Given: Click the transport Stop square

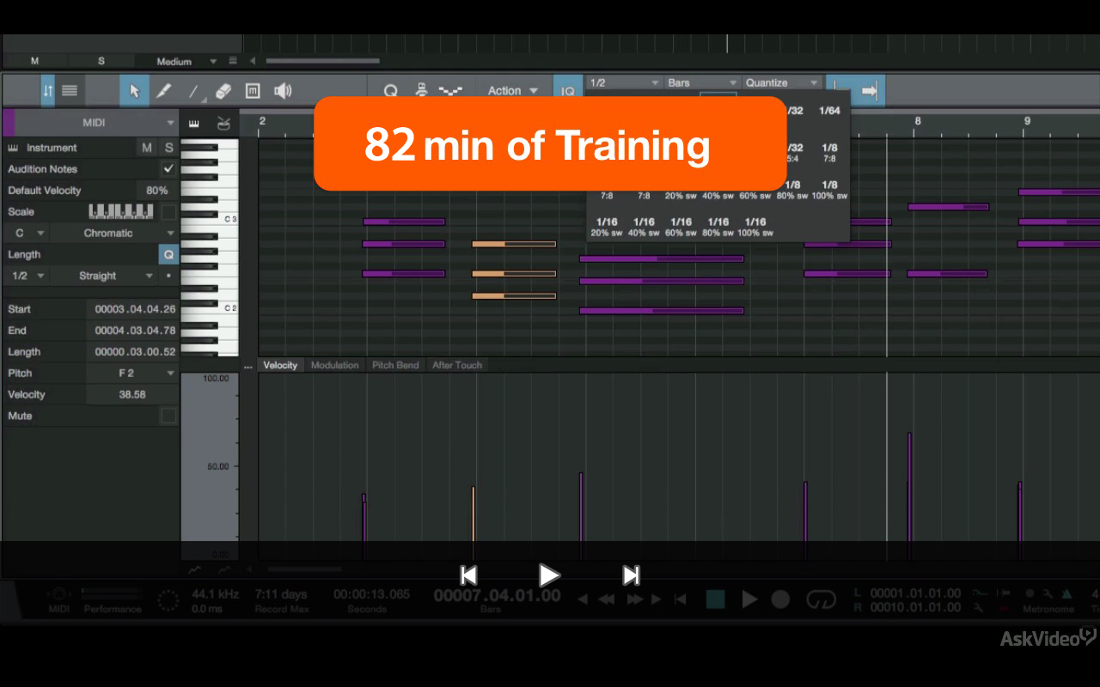Looking at the screenshot, I should click(x=715, y=599).
